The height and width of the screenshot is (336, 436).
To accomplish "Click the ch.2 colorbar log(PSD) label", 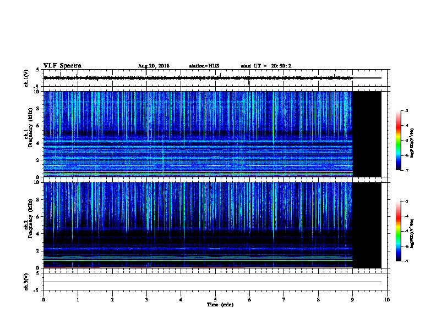I will (x=412, y=233).
